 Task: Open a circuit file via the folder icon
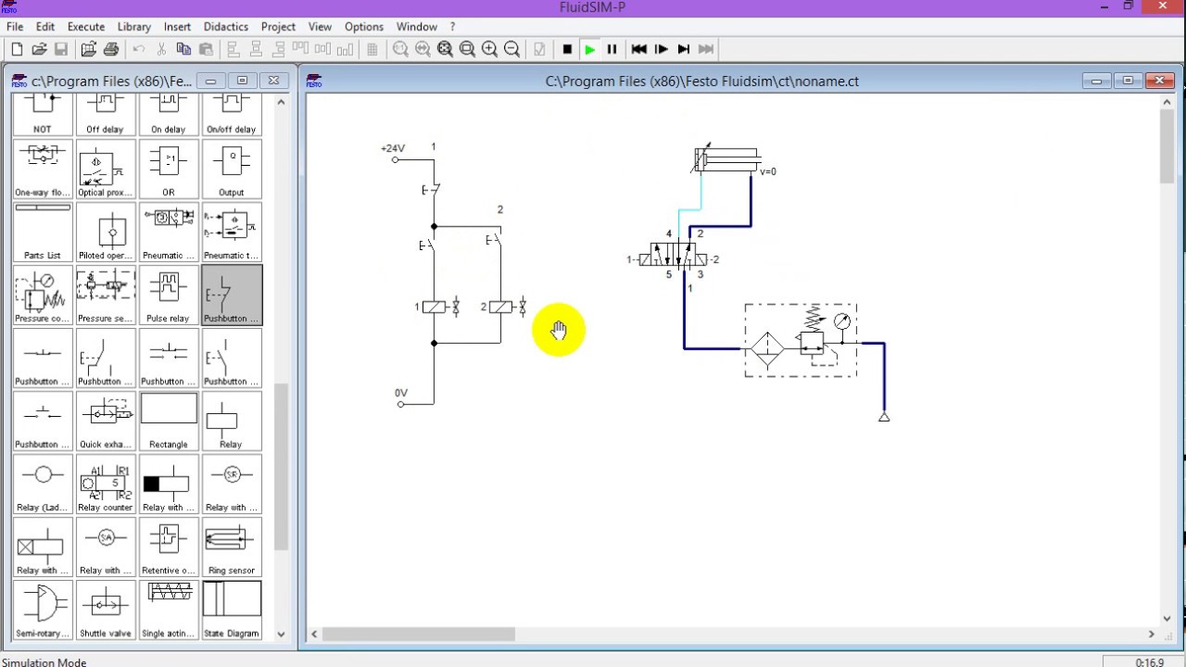pyautogui.click(x=39, y=49)
